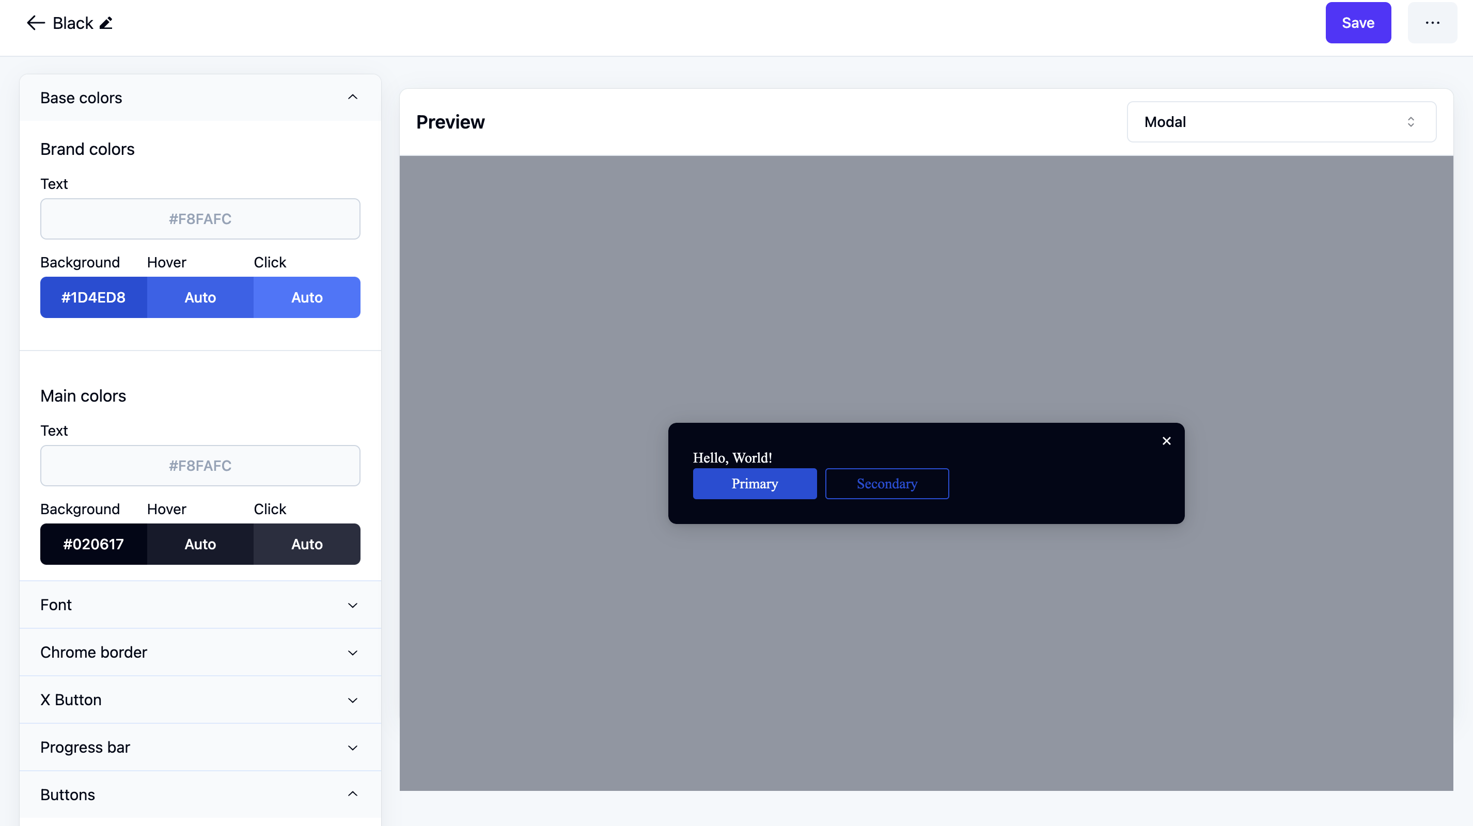Select the Secondary button in the preview
This screenshot has height=826, width=1473.
[x=887, y=483]
